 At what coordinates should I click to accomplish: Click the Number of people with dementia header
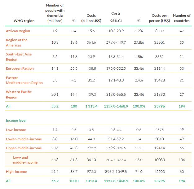click(55, 13)
